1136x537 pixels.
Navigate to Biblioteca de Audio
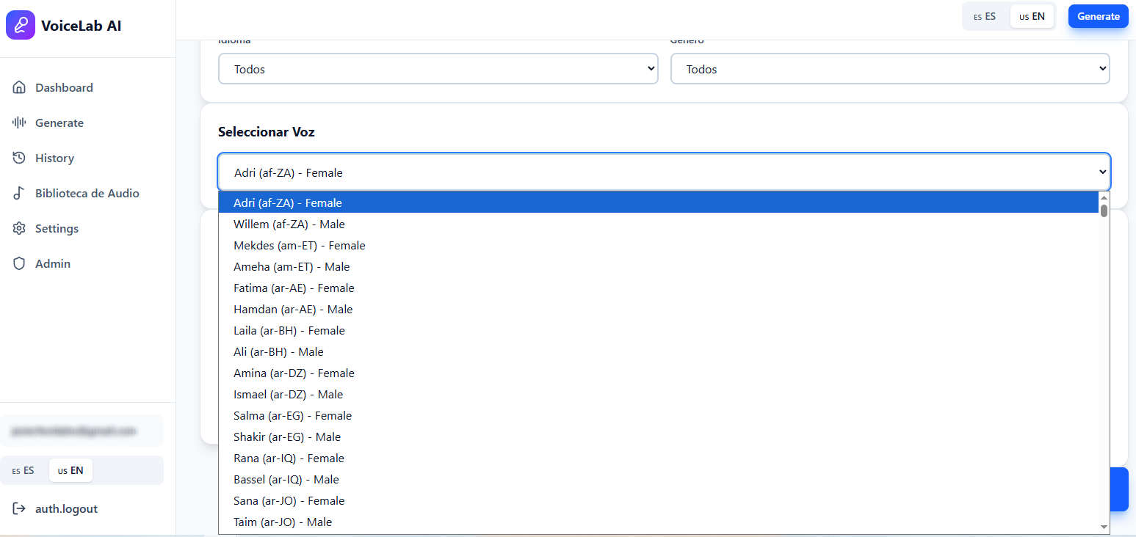coord(87,193)
